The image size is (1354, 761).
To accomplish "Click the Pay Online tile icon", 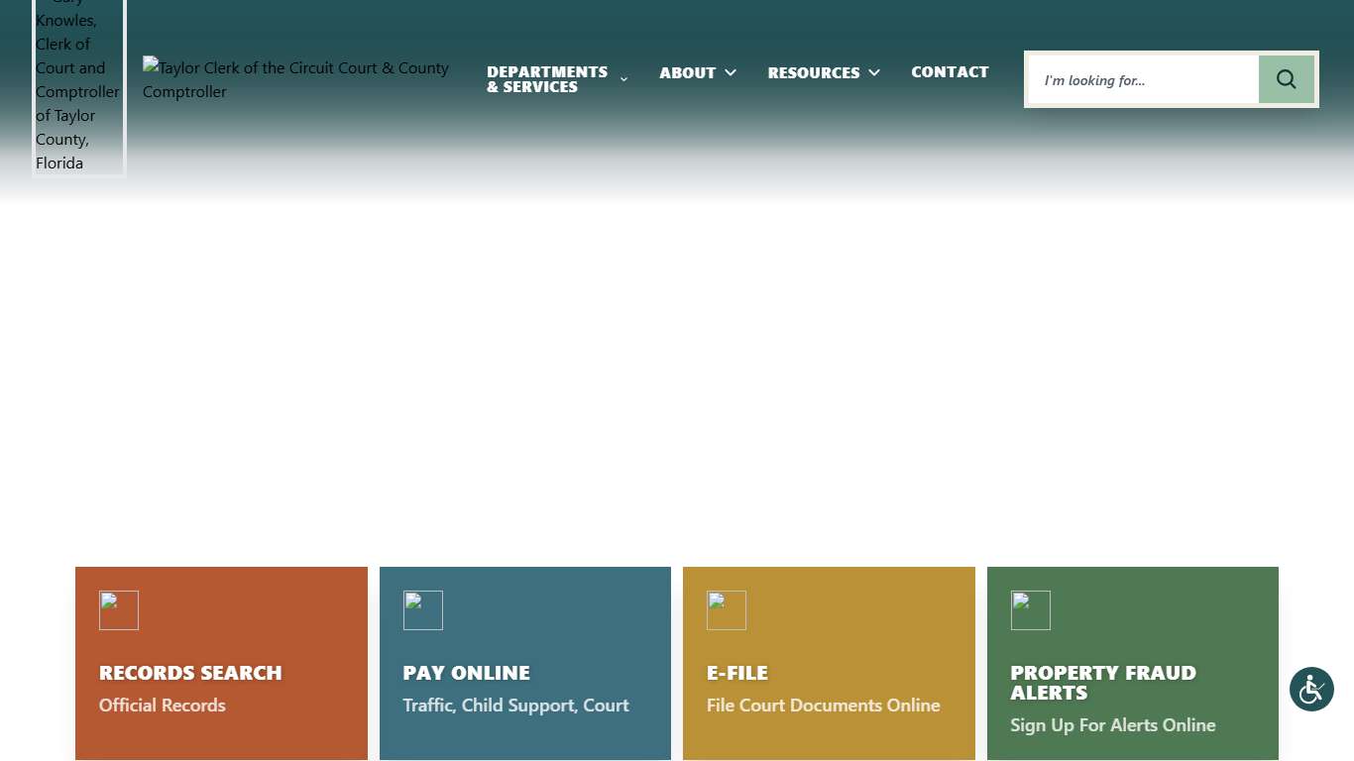I will 423,610.
